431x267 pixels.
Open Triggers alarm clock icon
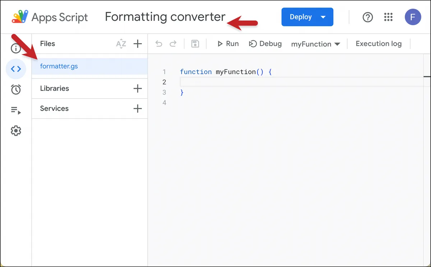coord(16,89)
